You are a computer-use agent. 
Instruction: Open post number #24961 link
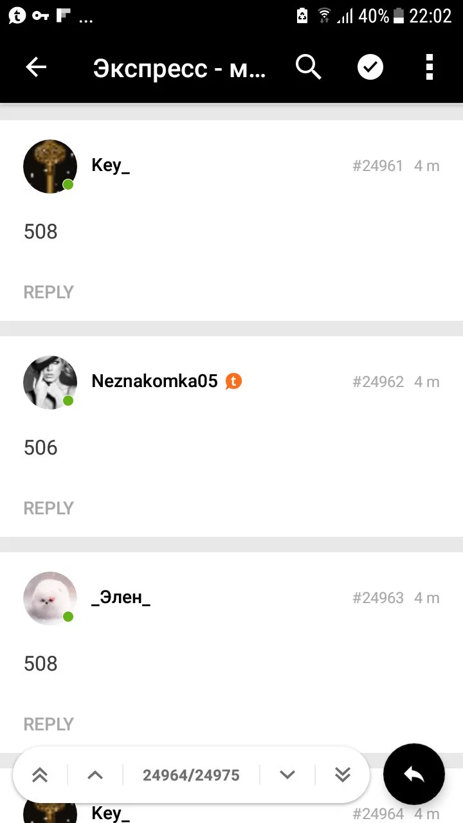[377, 166]
